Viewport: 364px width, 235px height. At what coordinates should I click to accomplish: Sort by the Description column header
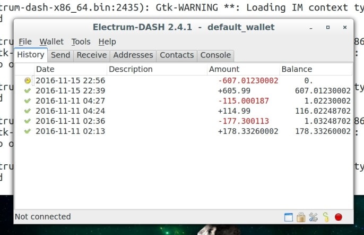(157, 69)
